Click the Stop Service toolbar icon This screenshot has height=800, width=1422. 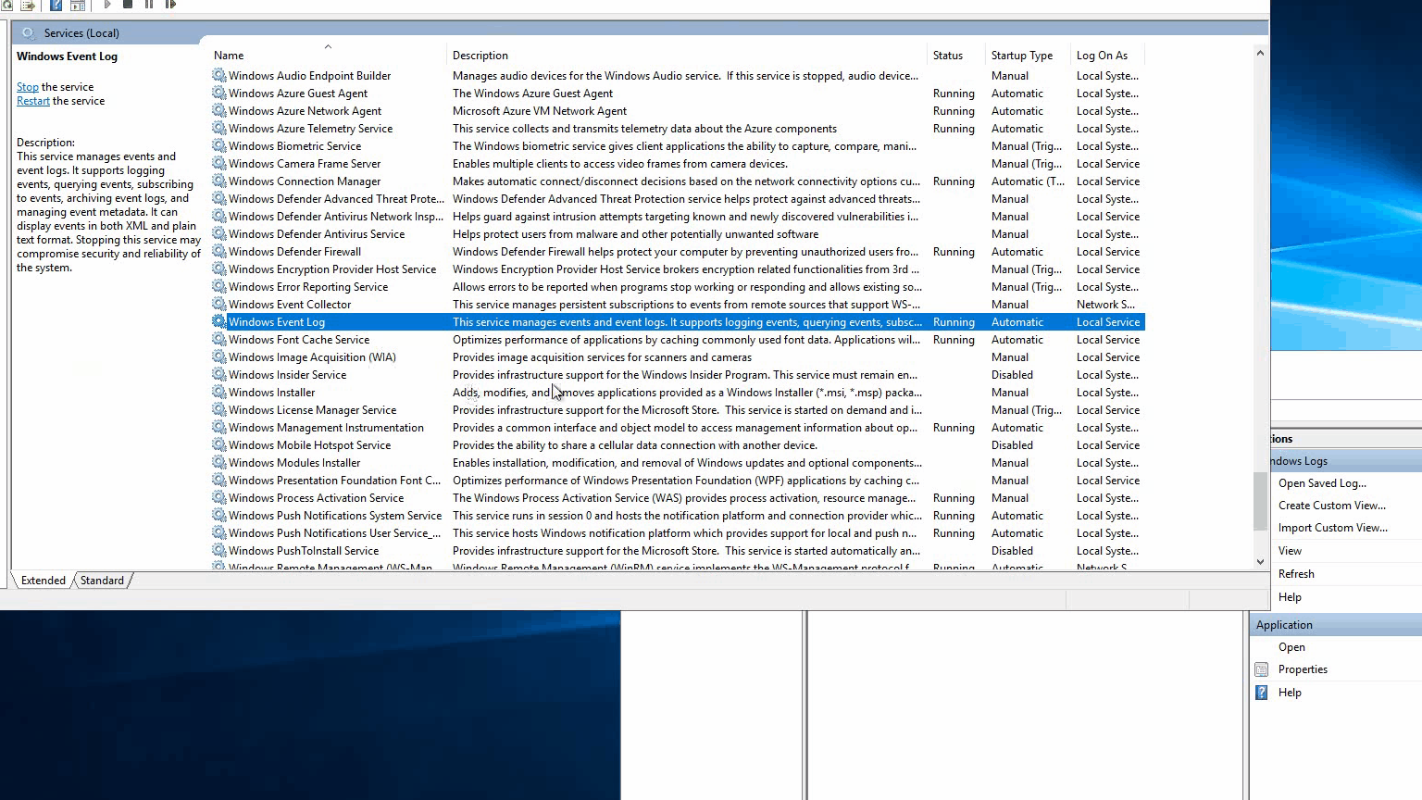[128, 5]
